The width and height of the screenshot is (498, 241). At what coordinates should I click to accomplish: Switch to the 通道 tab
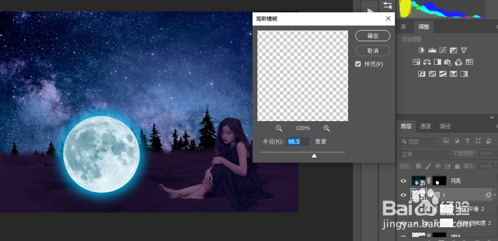426,126
